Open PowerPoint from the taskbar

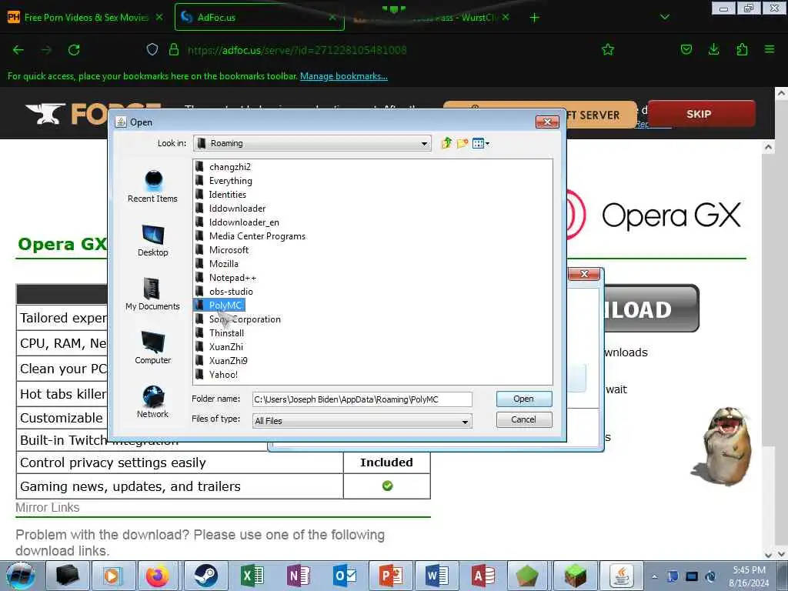(390, 576)
